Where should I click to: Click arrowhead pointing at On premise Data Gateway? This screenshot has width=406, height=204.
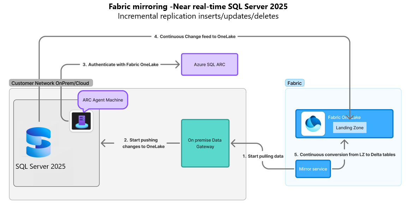tap(233, 143)
